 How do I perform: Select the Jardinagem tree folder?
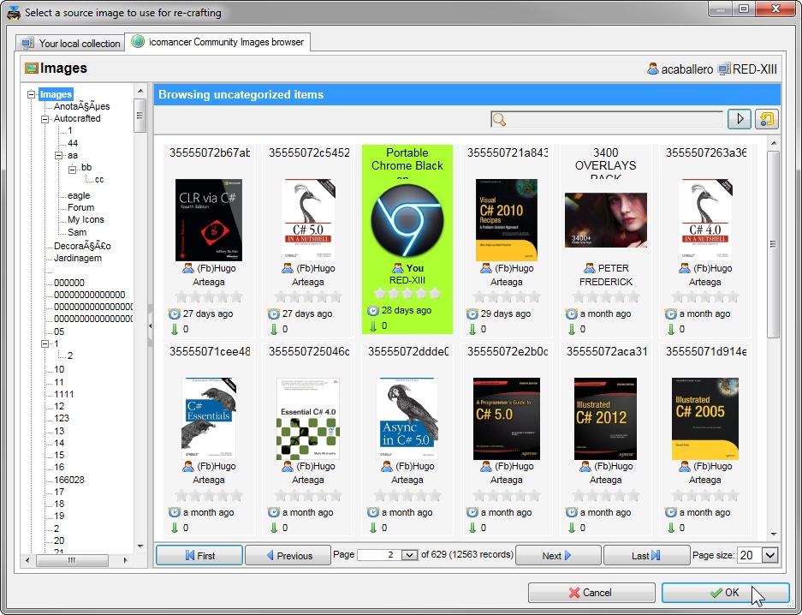[78, 258]
